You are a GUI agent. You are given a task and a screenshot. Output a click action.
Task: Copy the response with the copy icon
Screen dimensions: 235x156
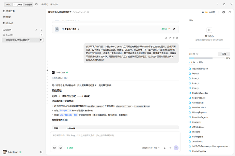click(x=174, y=38)
